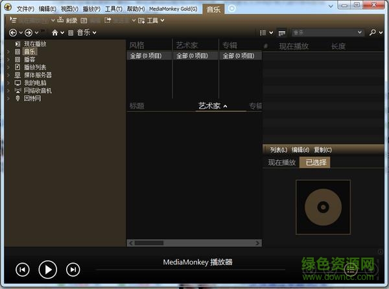The height and width of the screenshot is (289, 389).
Task: Click the forward navigation arrow icon
Action: click(28, 32)
